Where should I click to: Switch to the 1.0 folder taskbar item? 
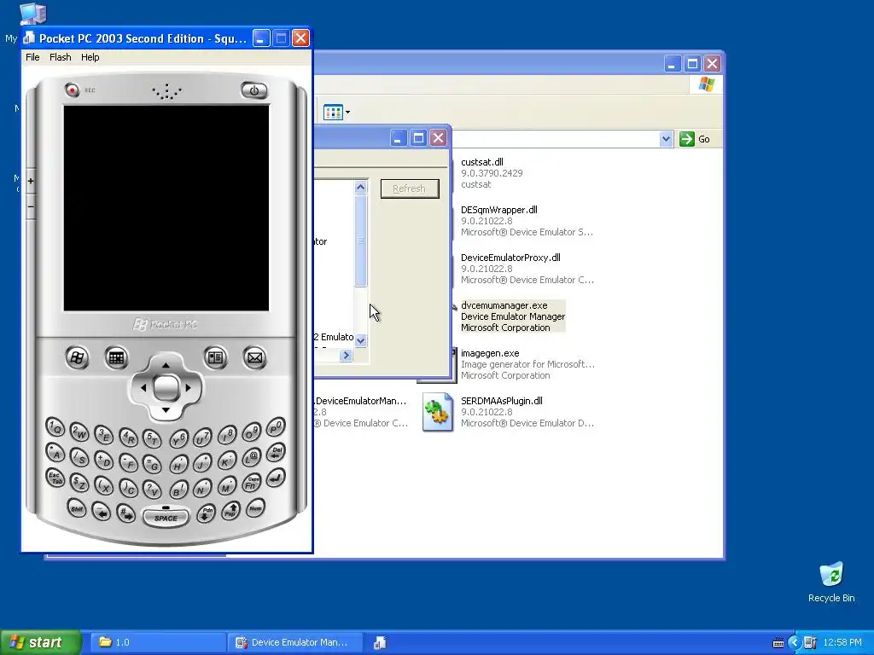pyautogui.click(x=158, y=642)
